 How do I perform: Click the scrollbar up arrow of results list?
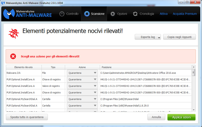point(193,67)
